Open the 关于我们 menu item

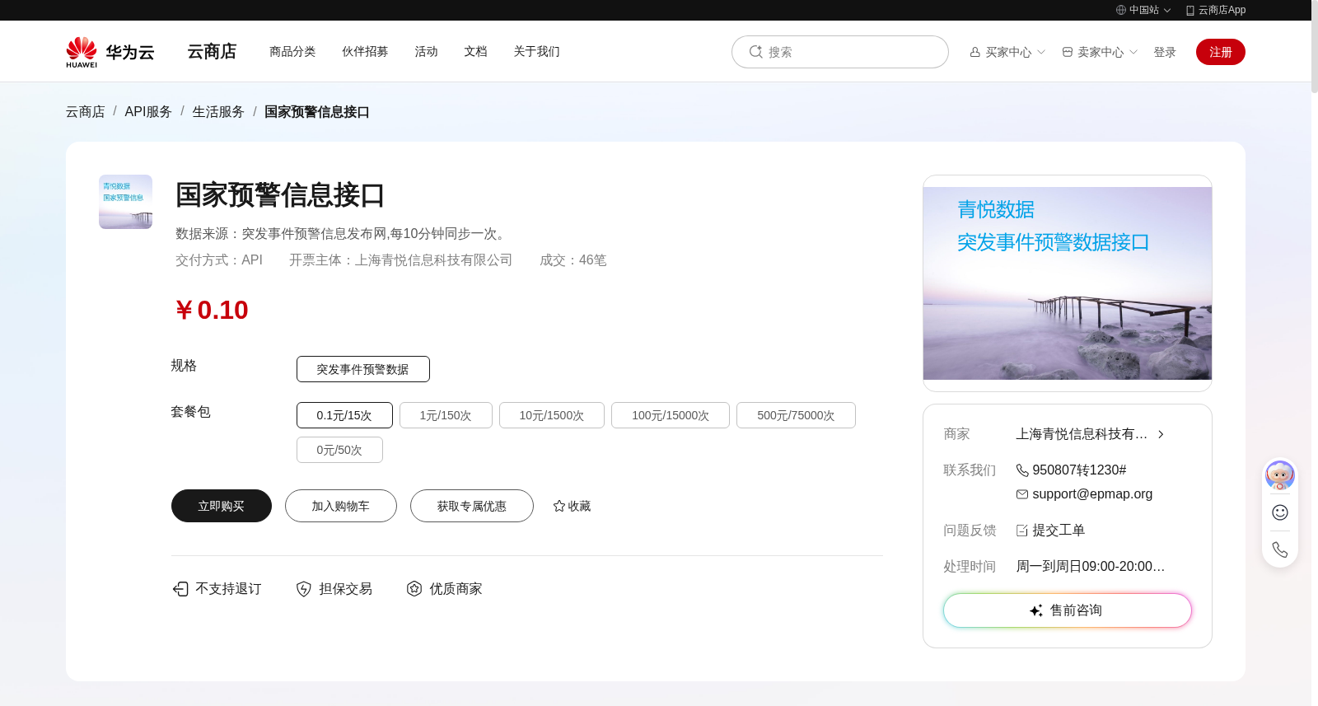(x=536, y=51)
